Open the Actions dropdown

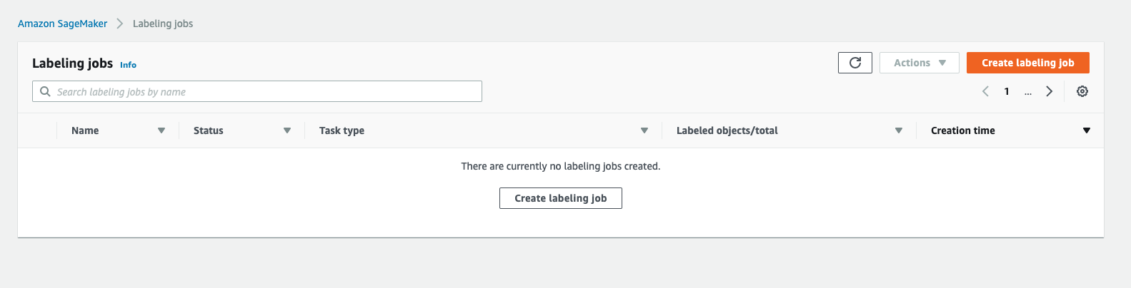click(919, 63)
